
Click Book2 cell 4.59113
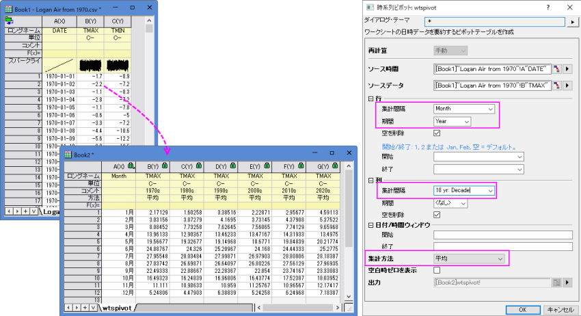pyautogui.click(x=323, y=213)
